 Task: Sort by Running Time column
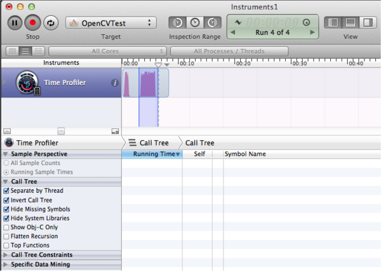click(x=152, y=154)
